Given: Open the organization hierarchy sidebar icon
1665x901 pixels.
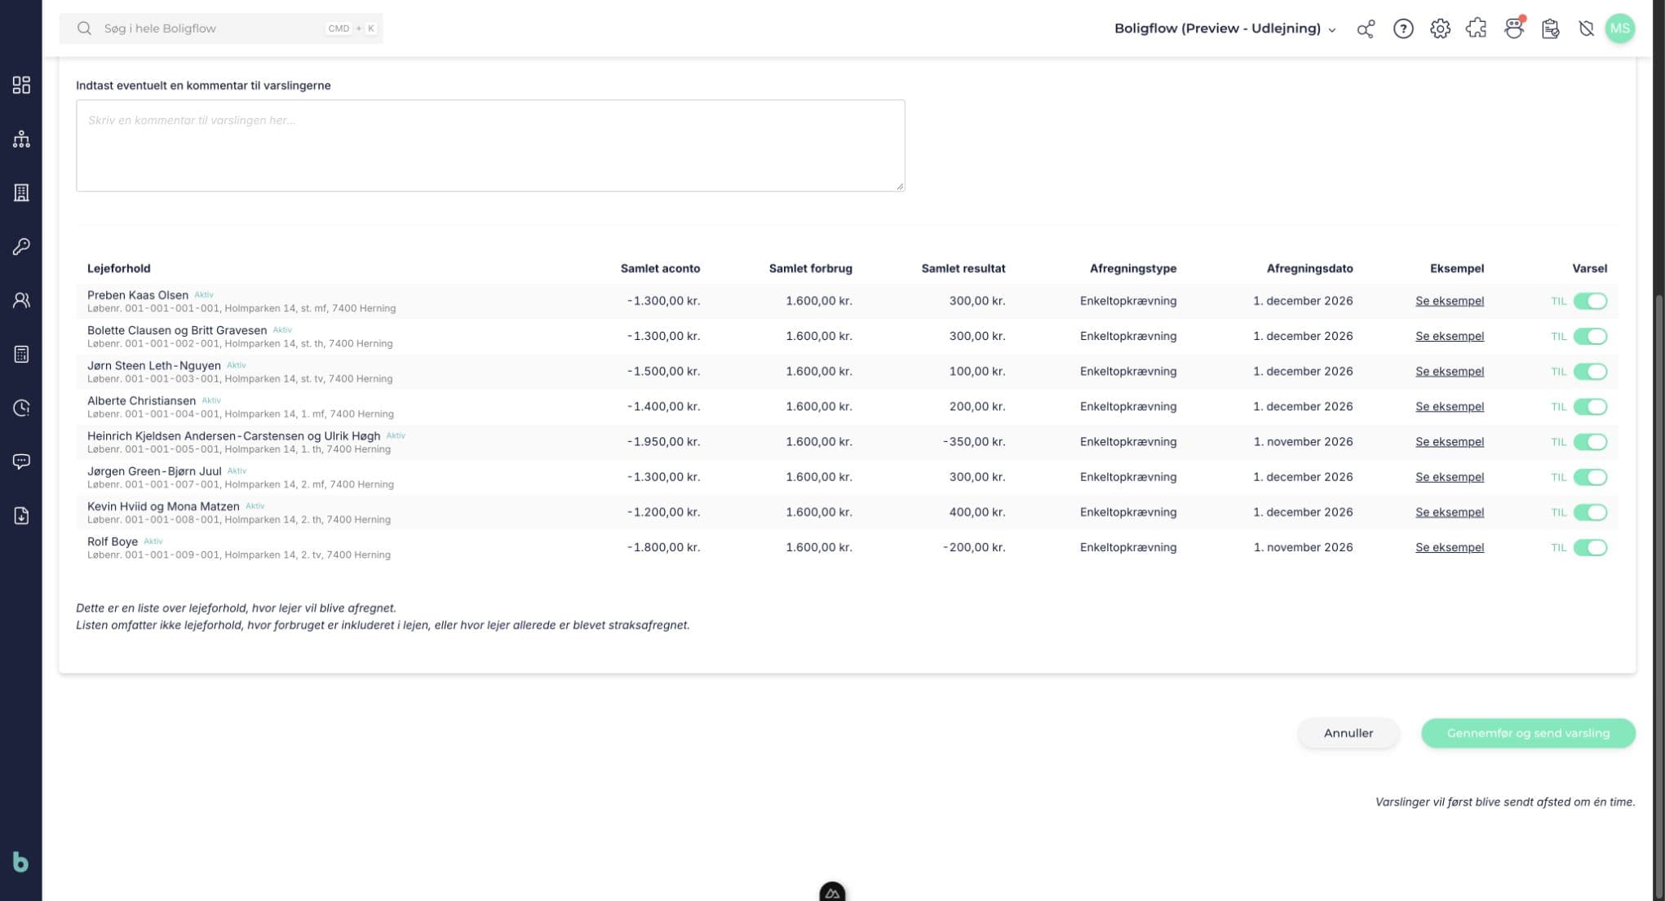Looking at the screenshot, I should (x=21, y=139).
